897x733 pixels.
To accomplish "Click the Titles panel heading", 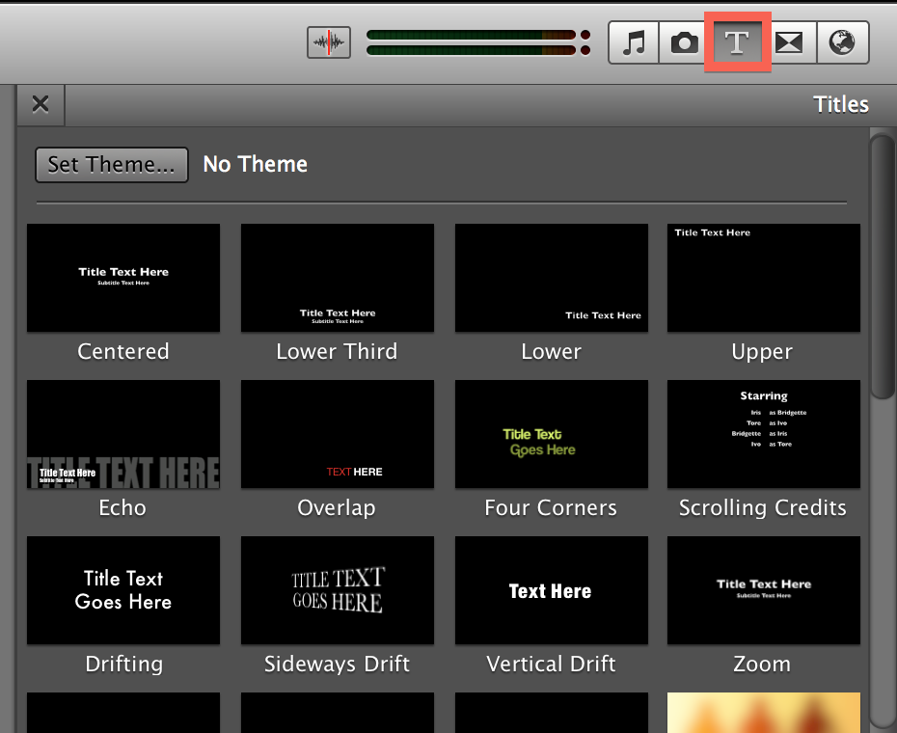I will tap(841, 105).
